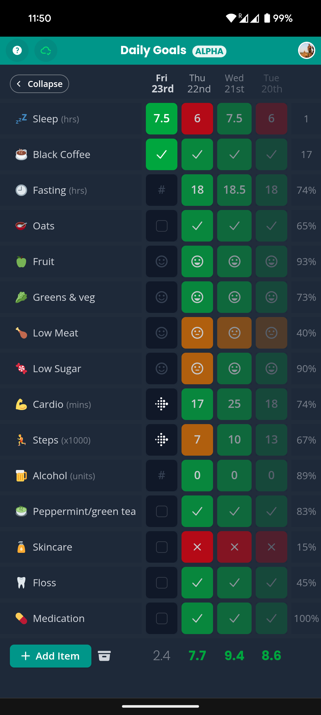Check off Oats for Friday 23rd
Screen dimensions: 321x715
click(x=161, y=226)
